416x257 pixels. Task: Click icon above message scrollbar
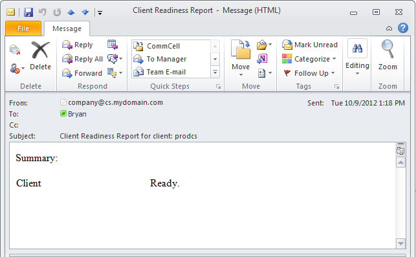400,151
